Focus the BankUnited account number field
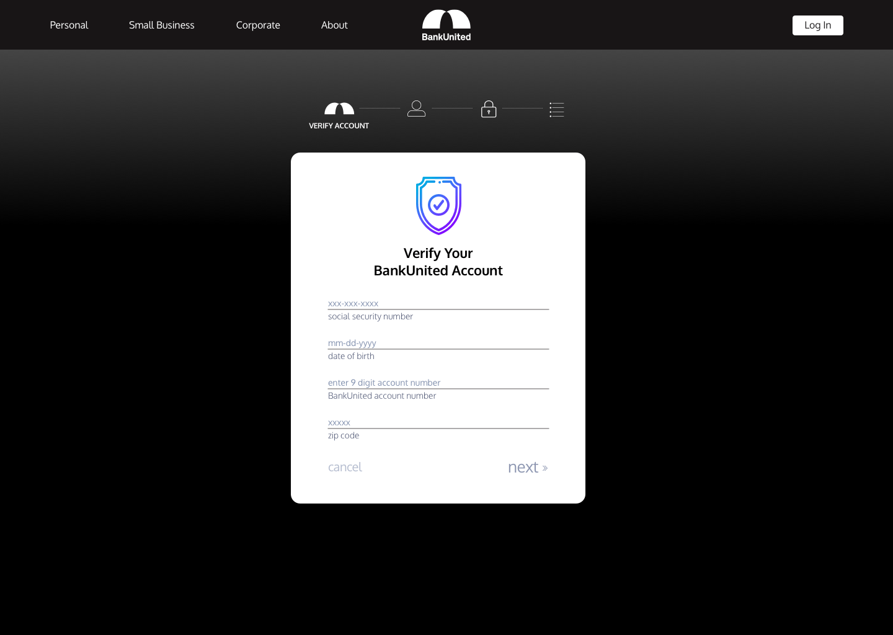This screenshot has height=635, width=893. pos(438,383)
